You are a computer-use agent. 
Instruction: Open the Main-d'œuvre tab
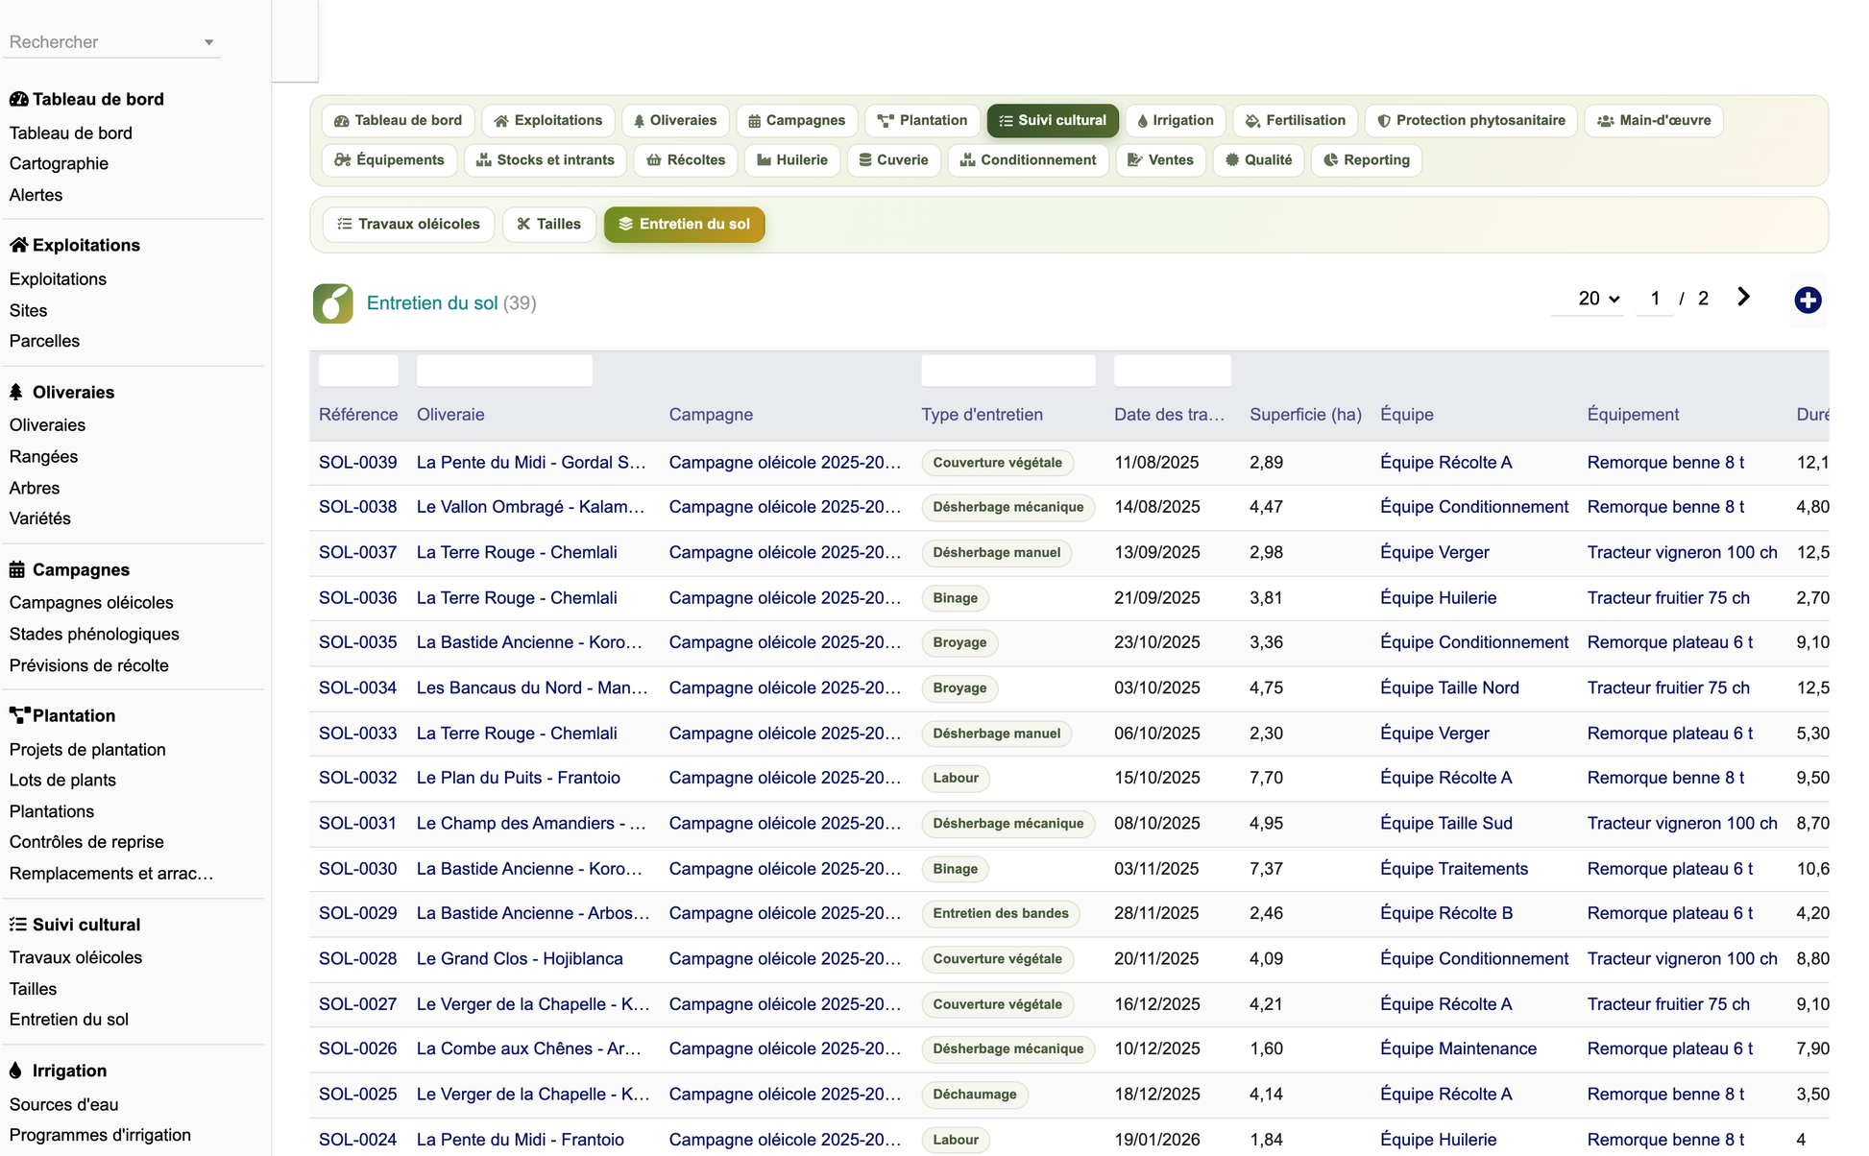(1653, 121)
